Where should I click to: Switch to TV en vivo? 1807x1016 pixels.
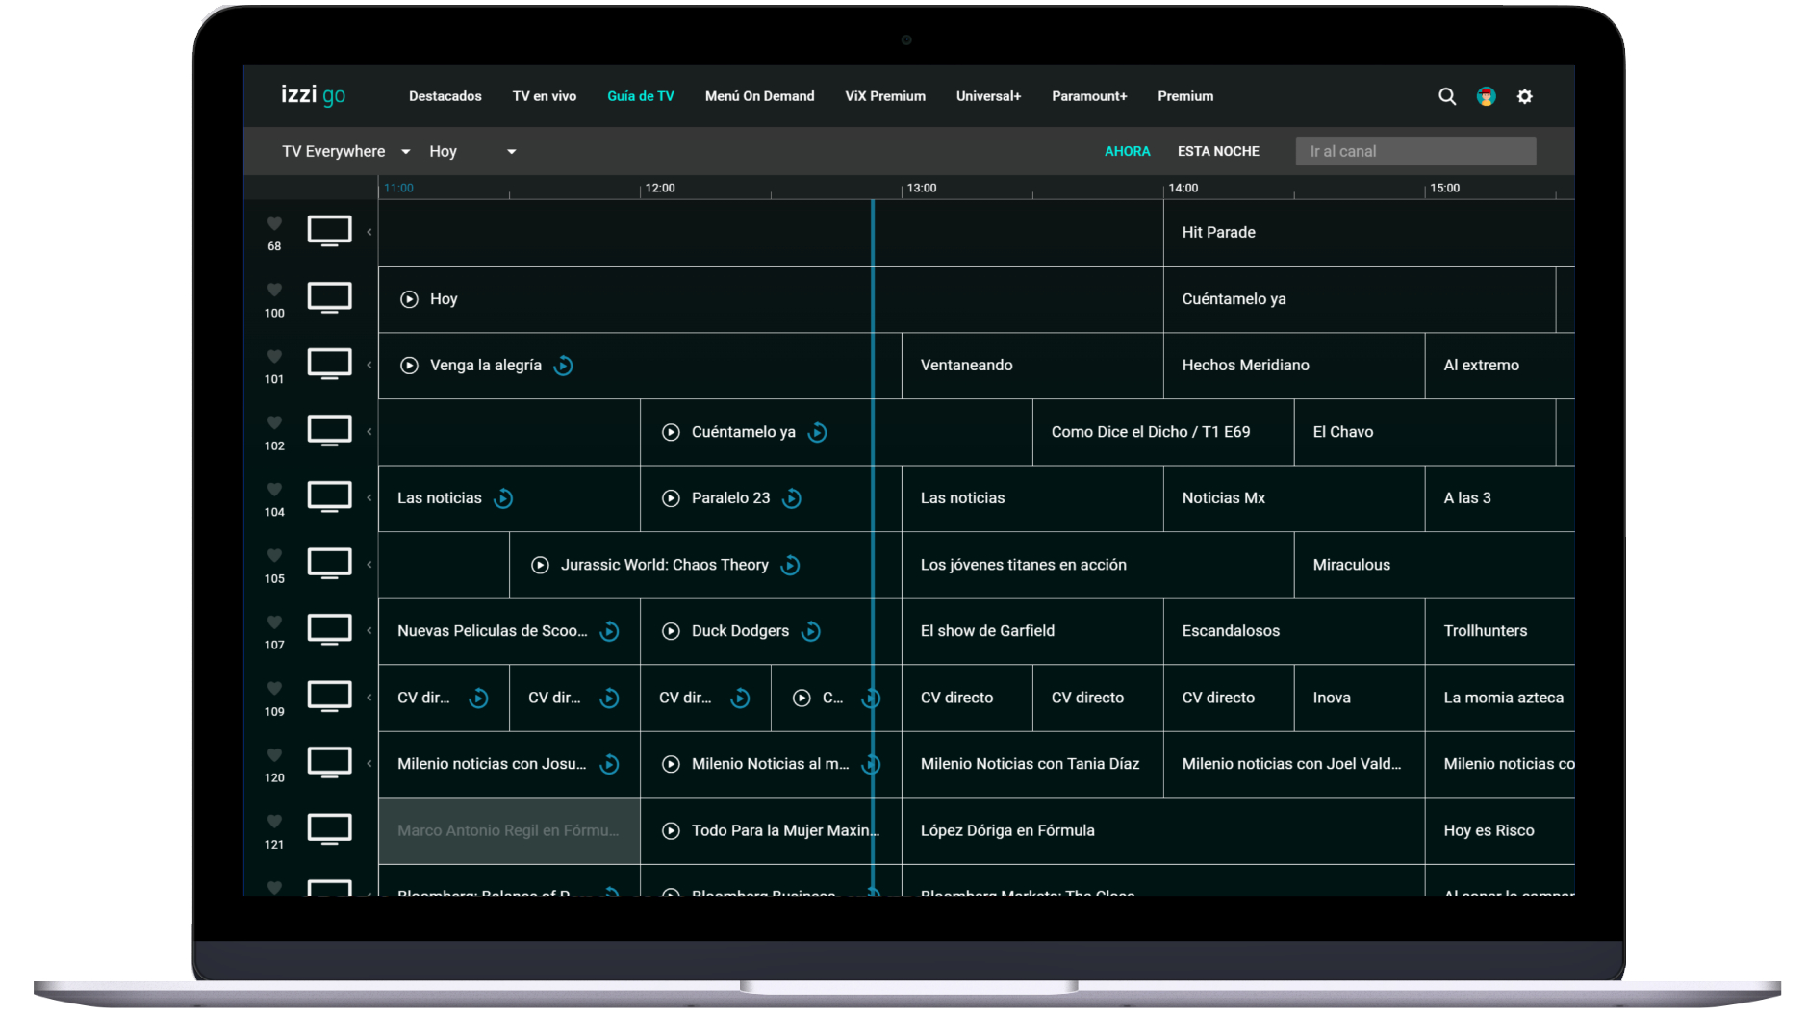pos(545,96)
